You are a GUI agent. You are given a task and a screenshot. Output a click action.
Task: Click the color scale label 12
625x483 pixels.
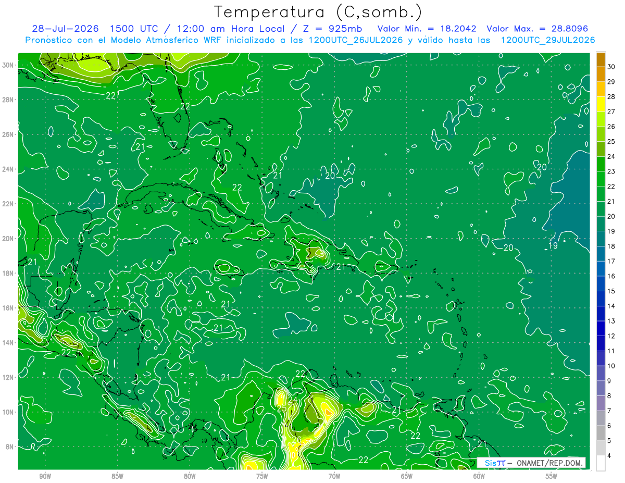click(611, 336)
